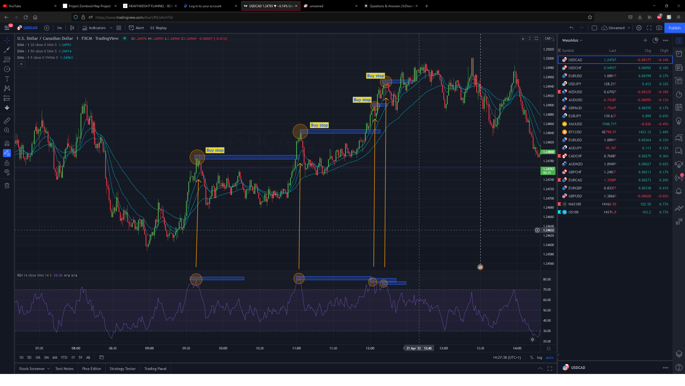Toggle percent scale mode
The width and height of the screenshot is (685, 386).
(531, 357)
